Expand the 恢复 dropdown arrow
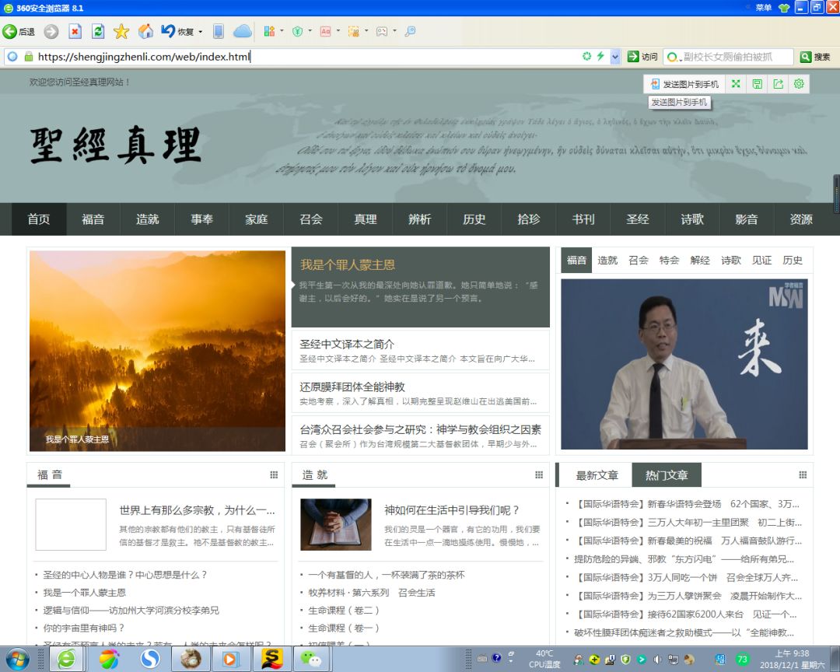 click(201, 32)
